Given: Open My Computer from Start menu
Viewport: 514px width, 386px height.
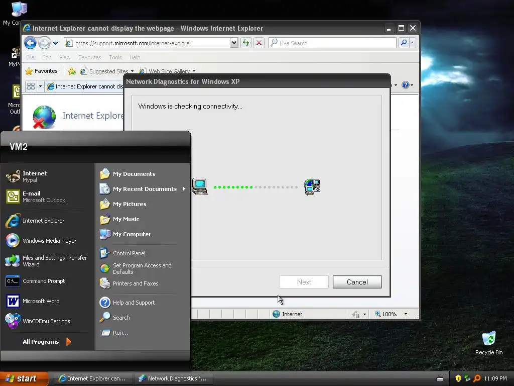Looking at the screenshot, I should [143, 234].
